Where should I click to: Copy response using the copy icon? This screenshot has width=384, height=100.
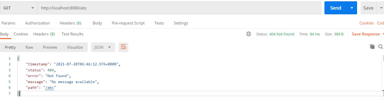pos(372,47)
